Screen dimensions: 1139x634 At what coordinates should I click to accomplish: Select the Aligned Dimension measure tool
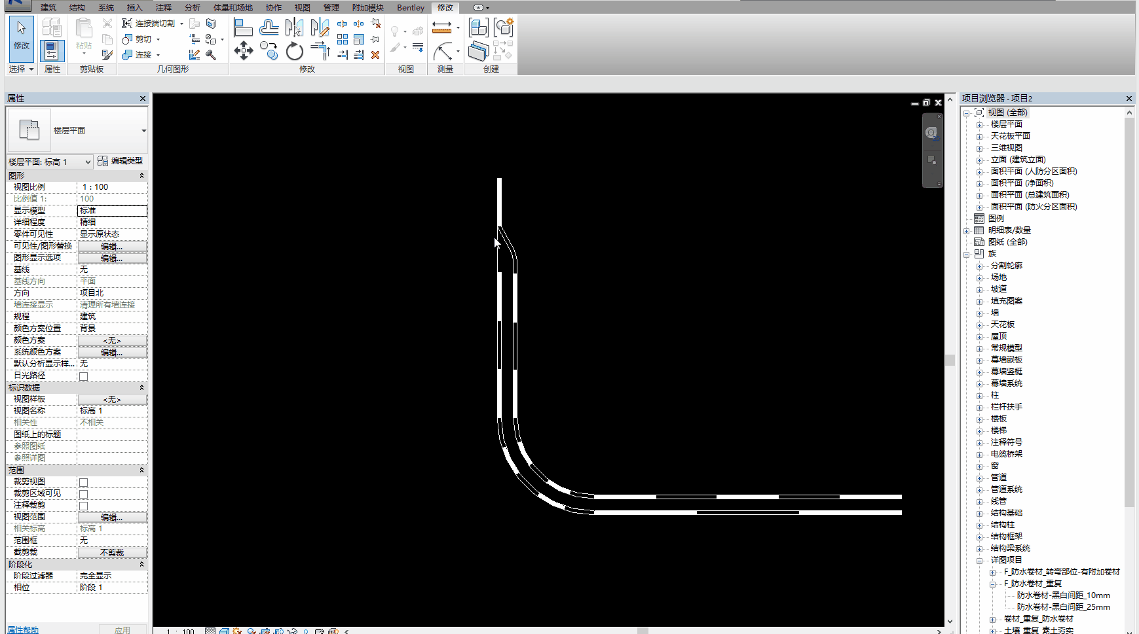click(441, 27)
